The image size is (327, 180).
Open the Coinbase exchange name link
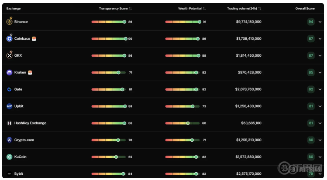click(x=22, y=38)
